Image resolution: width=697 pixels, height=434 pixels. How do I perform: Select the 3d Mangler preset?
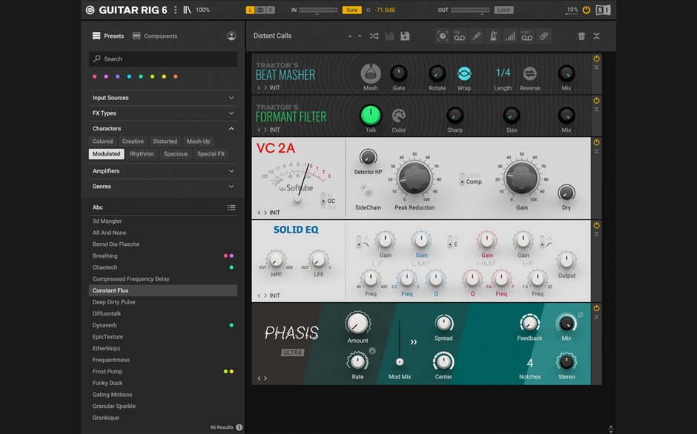click(x=163, y=221)
